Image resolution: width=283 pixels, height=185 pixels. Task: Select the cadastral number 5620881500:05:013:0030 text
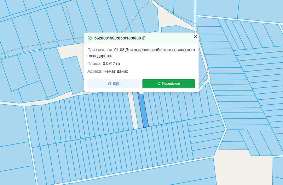117,38
